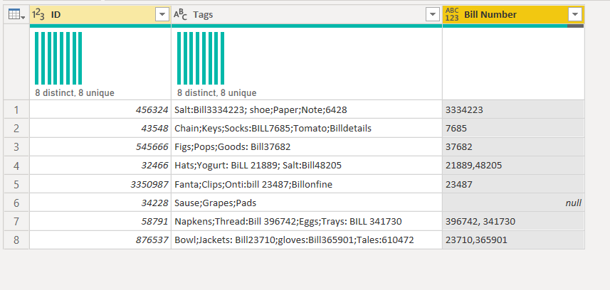The image size is (610, 290).
Task: Change ID column data type icon
Action: pos(38,15)
